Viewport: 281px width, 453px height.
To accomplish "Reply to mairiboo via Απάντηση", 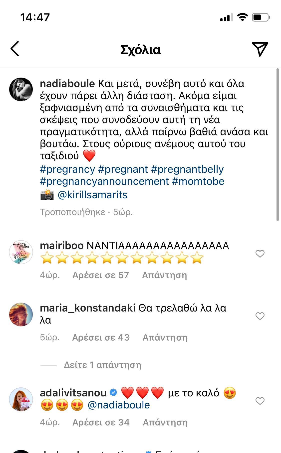I will pos(164,275).
